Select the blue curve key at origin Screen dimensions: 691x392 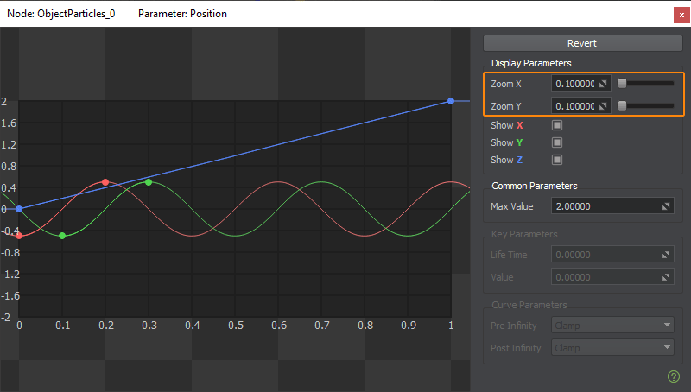19,209
